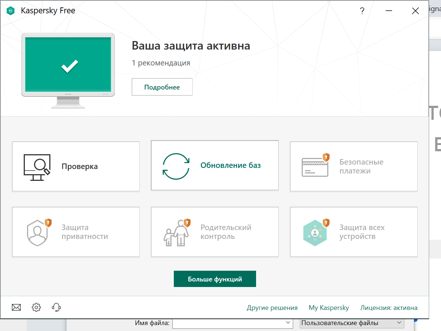This screenshot has height=331, width=441.
Task: Click the Родительский контроль parent and child icon
Action: pyautogui.click(x=177, y=233)
